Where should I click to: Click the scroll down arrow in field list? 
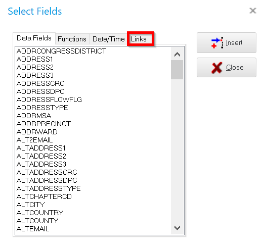(177, 228)
